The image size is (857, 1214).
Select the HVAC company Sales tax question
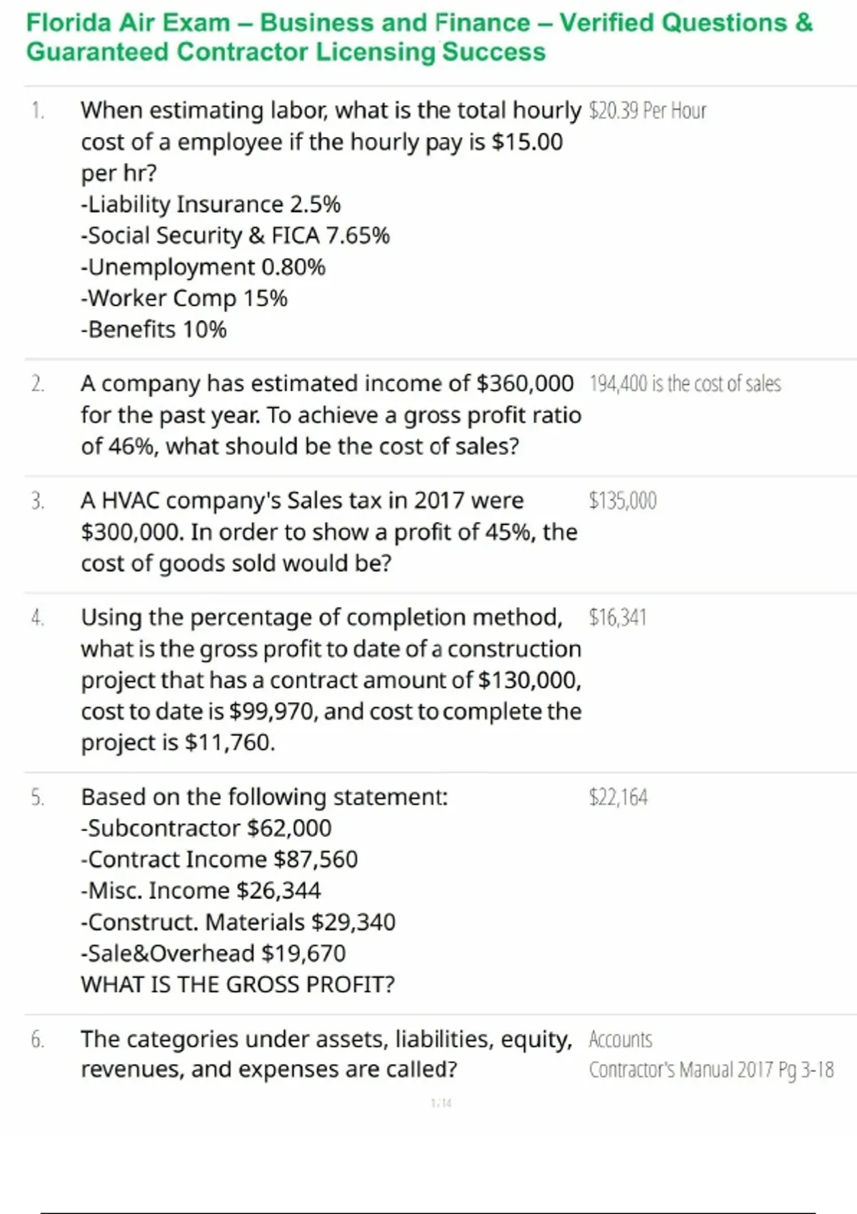tap(329, 532)
